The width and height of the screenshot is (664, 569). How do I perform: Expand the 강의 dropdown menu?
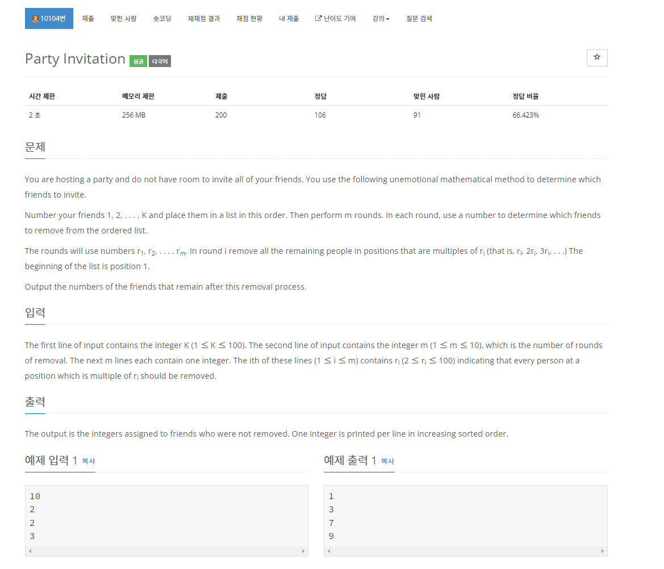(x=381, y=19)
